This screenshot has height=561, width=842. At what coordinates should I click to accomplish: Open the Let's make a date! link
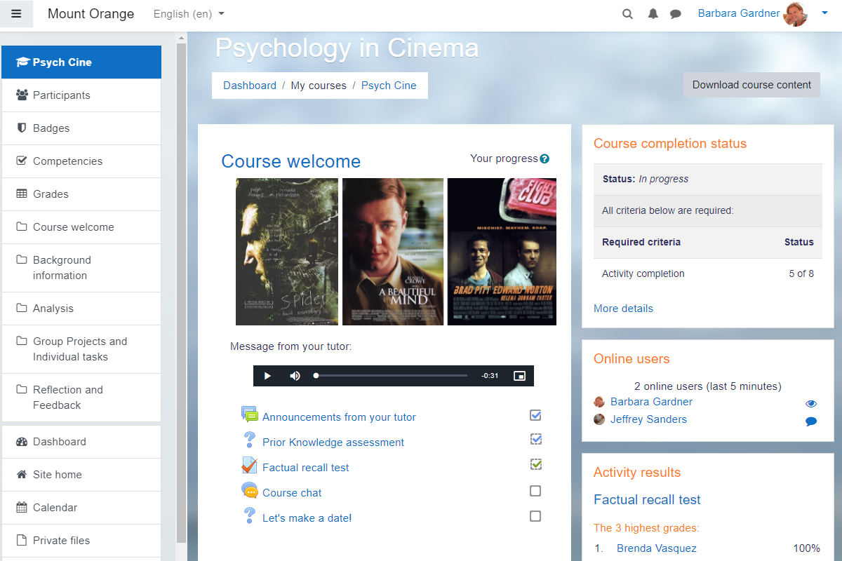pos(307,518)
